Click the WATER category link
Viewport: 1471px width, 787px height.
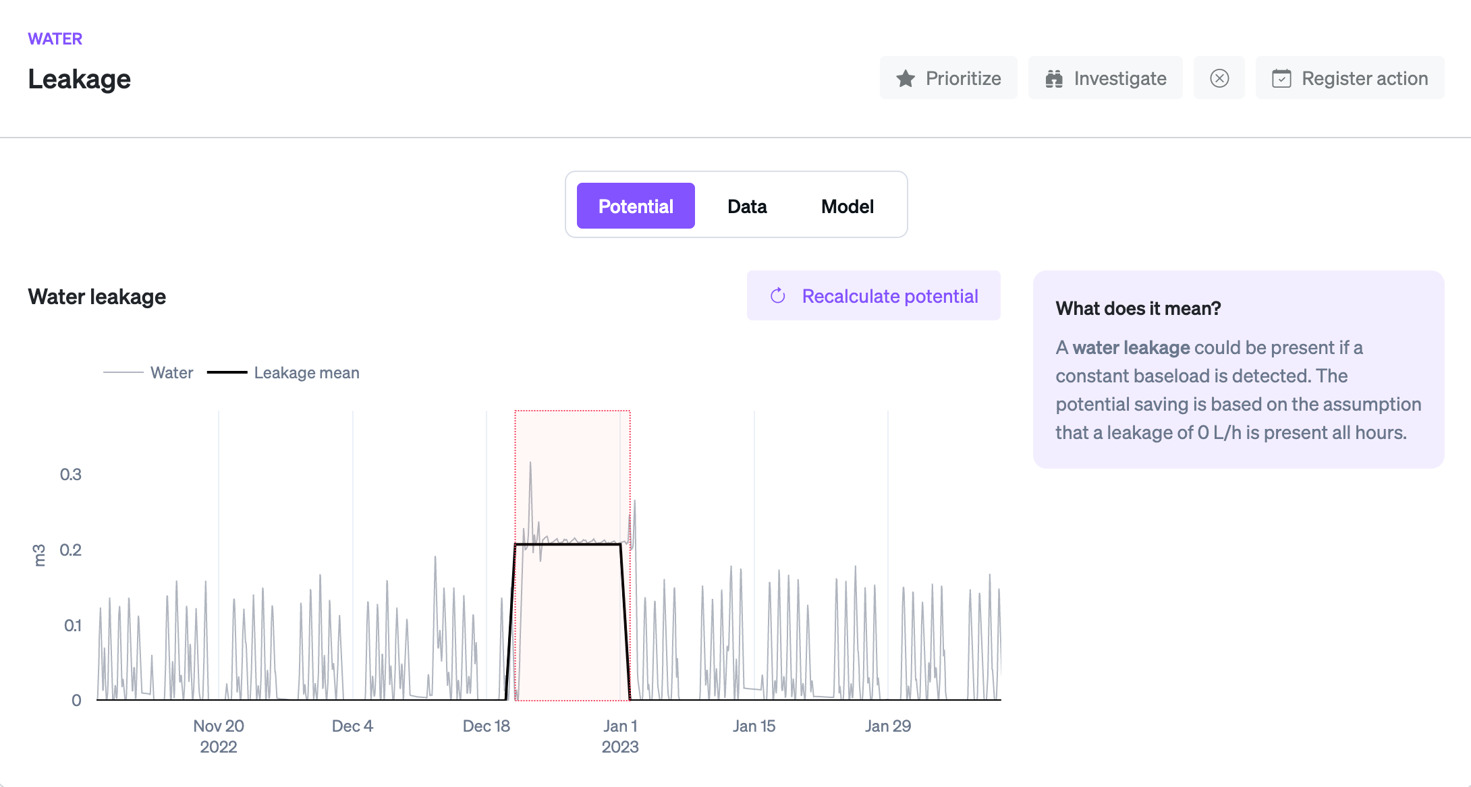[55, 39]
